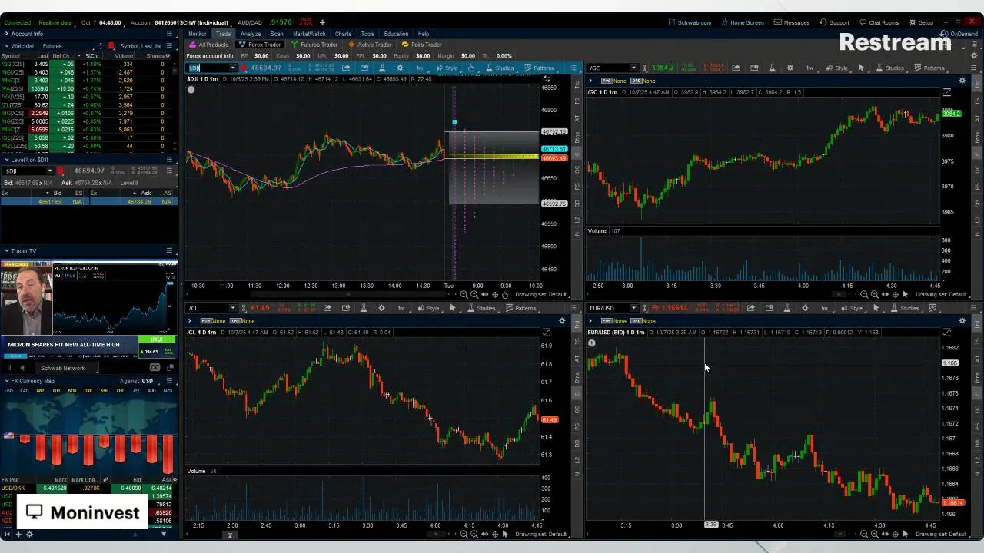
Task: Select the pointer drawing tool on the /GC chart
Action: [861, 68]
